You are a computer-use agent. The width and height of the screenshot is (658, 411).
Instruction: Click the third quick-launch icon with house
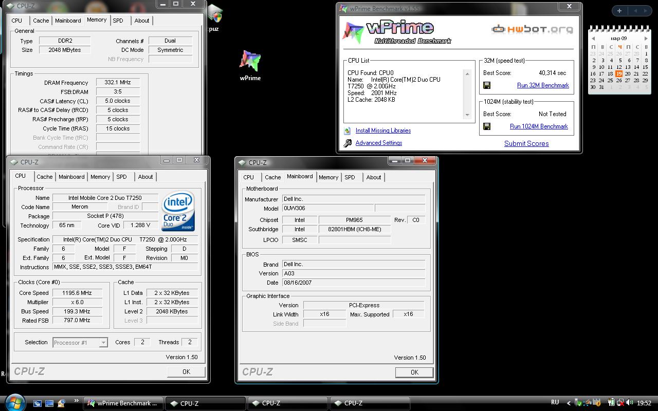click(61, 403)
